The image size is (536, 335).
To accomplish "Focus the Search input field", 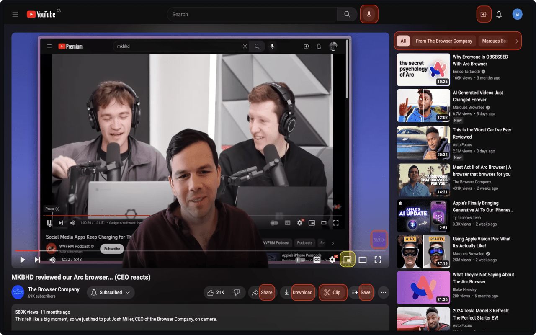I will (x=252, y=14).
